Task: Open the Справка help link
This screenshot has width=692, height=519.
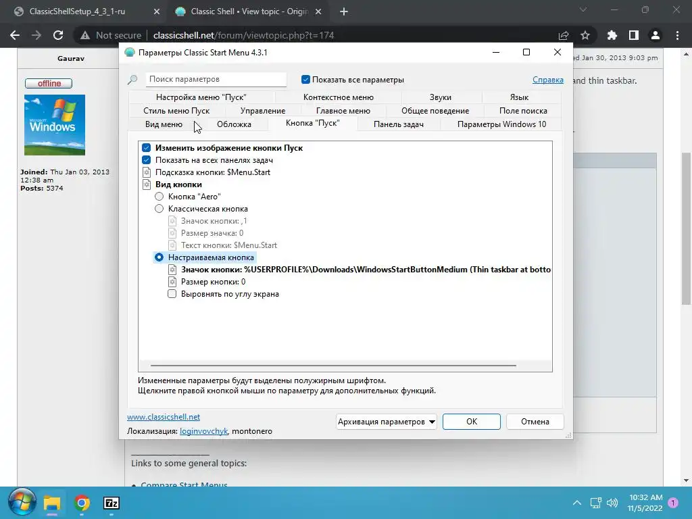Action: tap(547, 80)
